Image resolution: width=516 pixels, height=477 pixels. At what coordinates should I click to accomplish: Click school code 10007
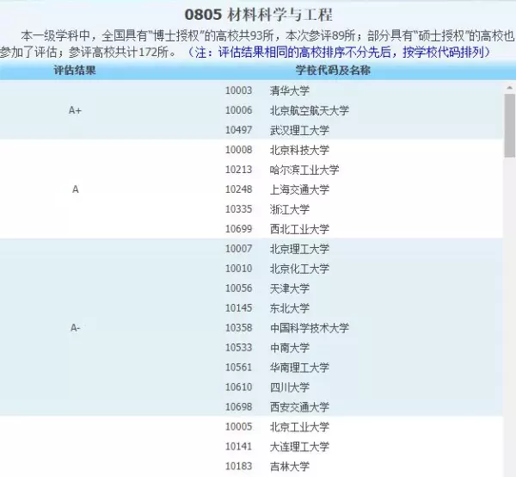238,248
